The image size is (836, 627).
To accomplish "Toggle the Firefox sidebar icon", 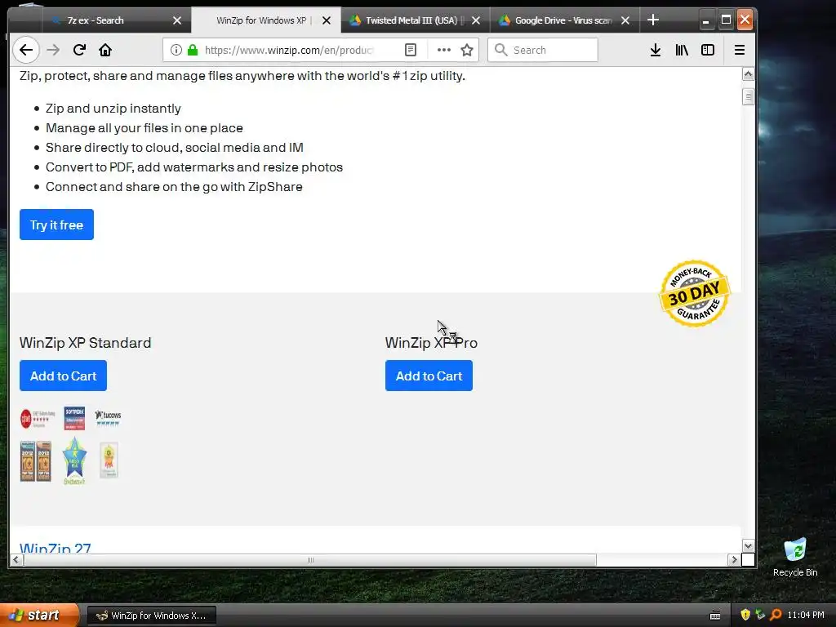I will click(708, 50).
